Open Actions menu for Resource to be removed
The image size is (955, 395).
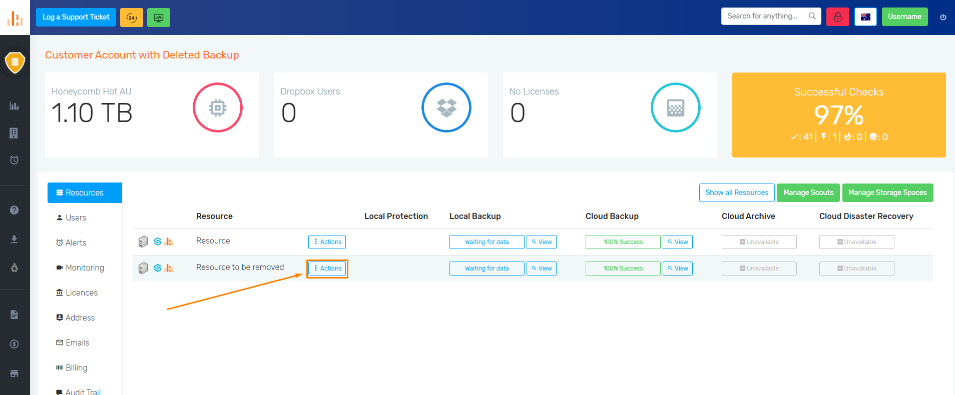pos(327,268)
